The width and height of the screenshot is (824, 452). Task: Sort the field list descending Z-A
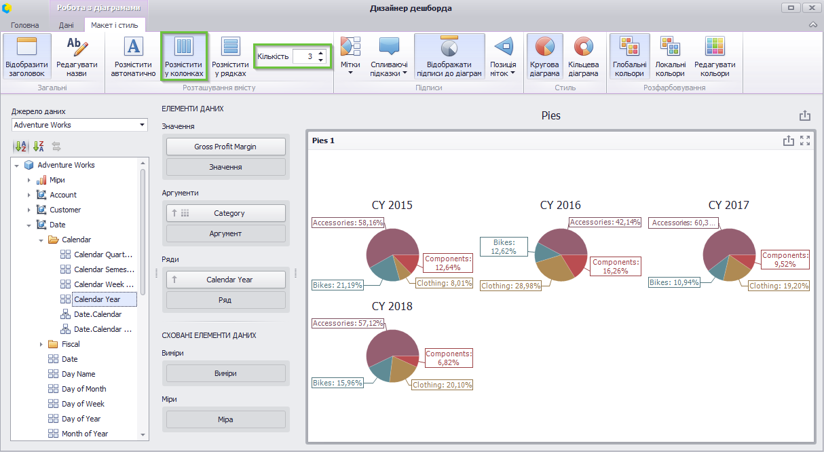tap(38, 146)
